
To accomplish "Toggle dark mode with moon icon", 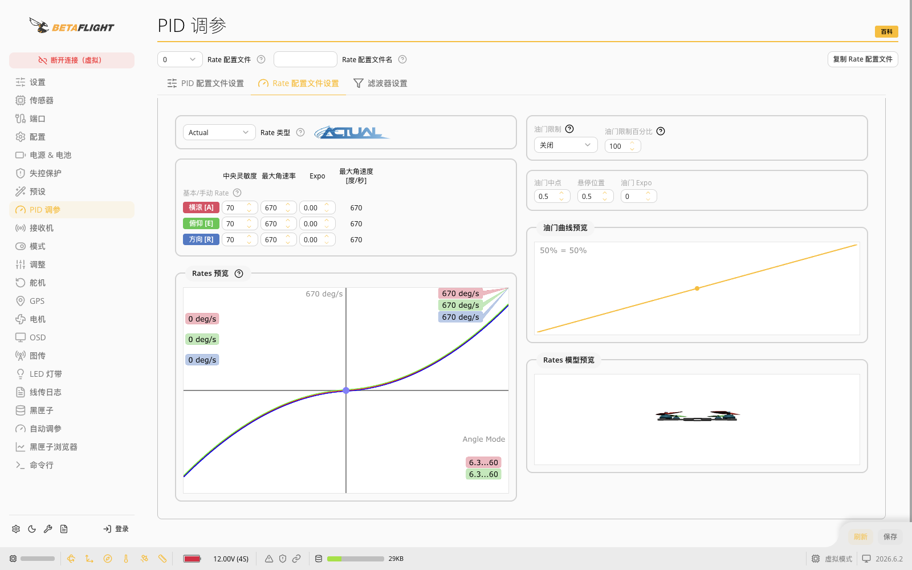I will click(32, 529).
